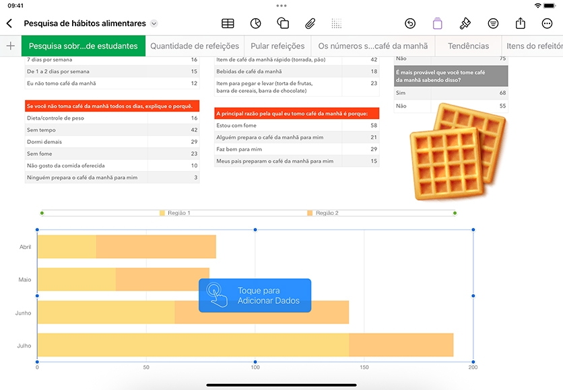Tap the back arrow to spreadsheets
This screenshot has width=563, height=390.
tap(9, 24)
